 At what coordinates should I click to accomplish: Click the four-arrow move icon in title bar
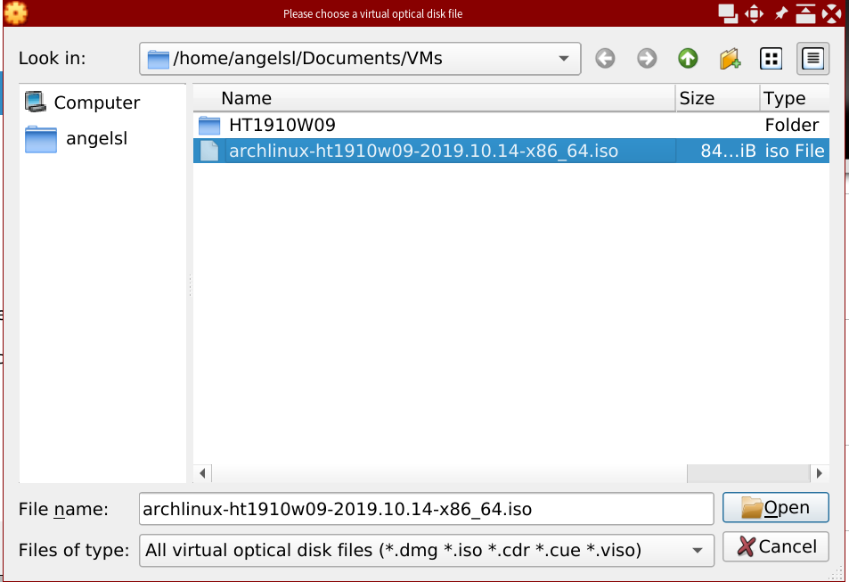(754, 13)
